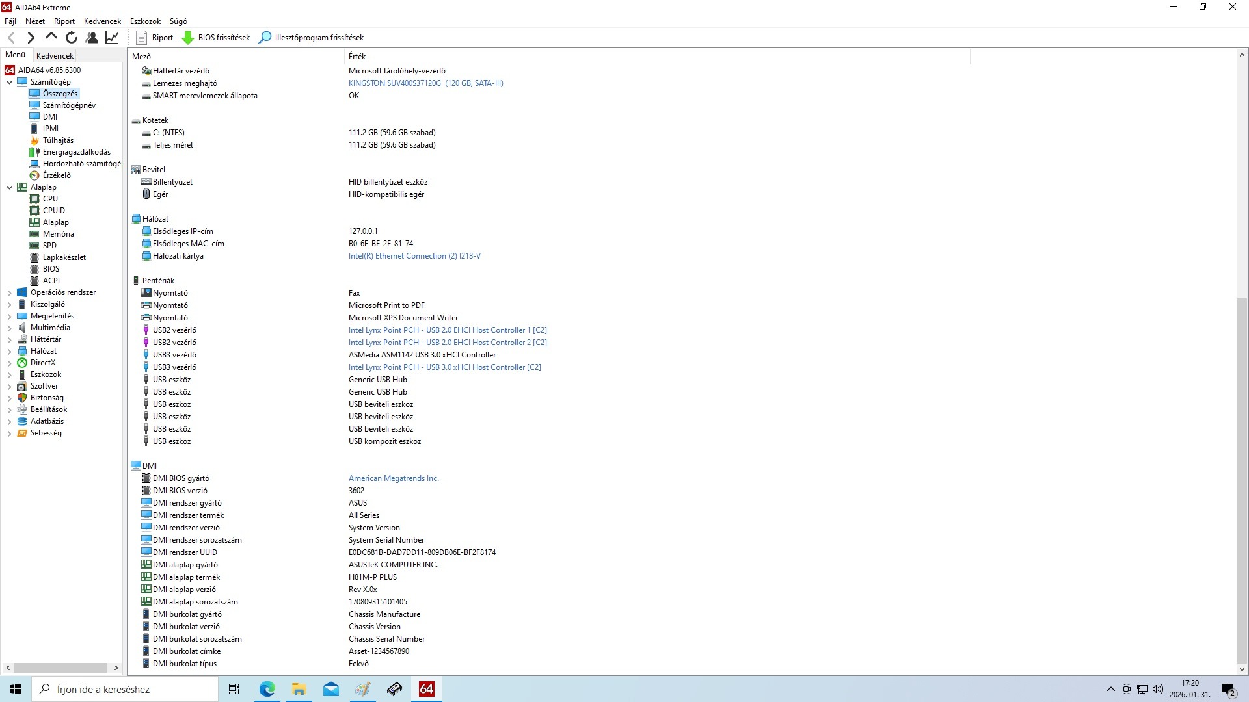
Task: Open BIOS frissítések green arrow button
Action: click(215, 38)
